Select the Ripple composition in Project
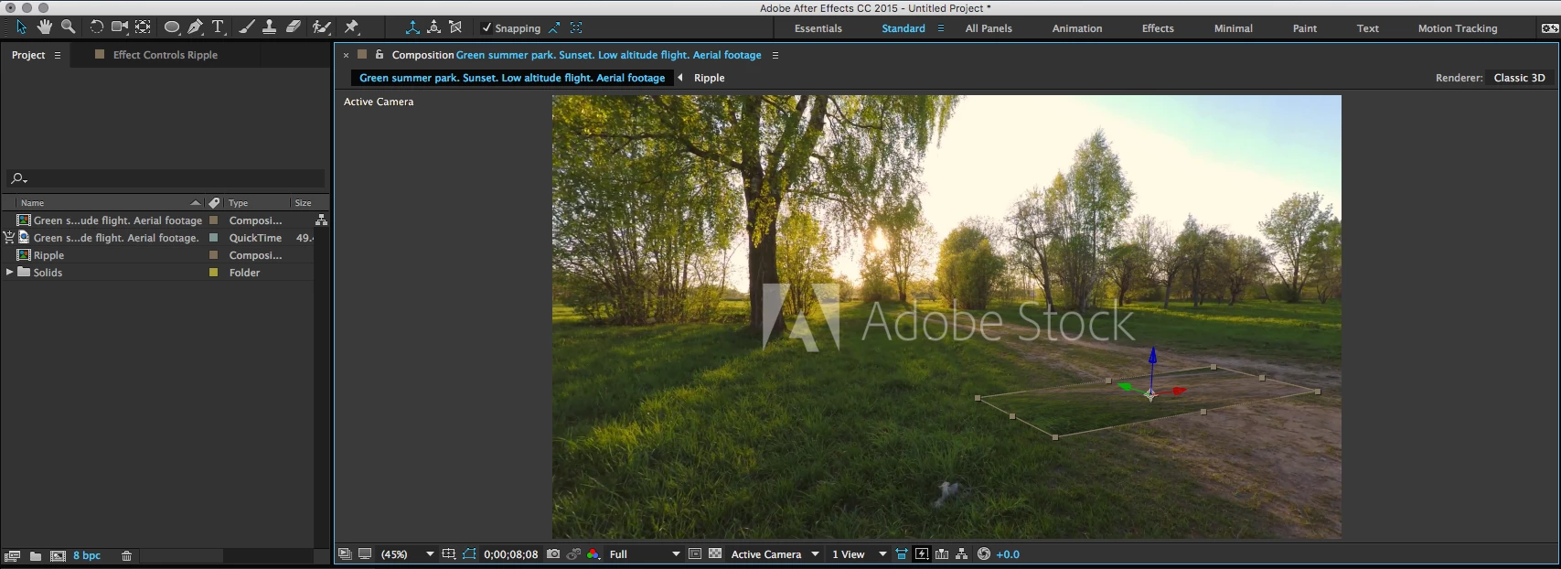1561x569 pixels. click(48, 255)
